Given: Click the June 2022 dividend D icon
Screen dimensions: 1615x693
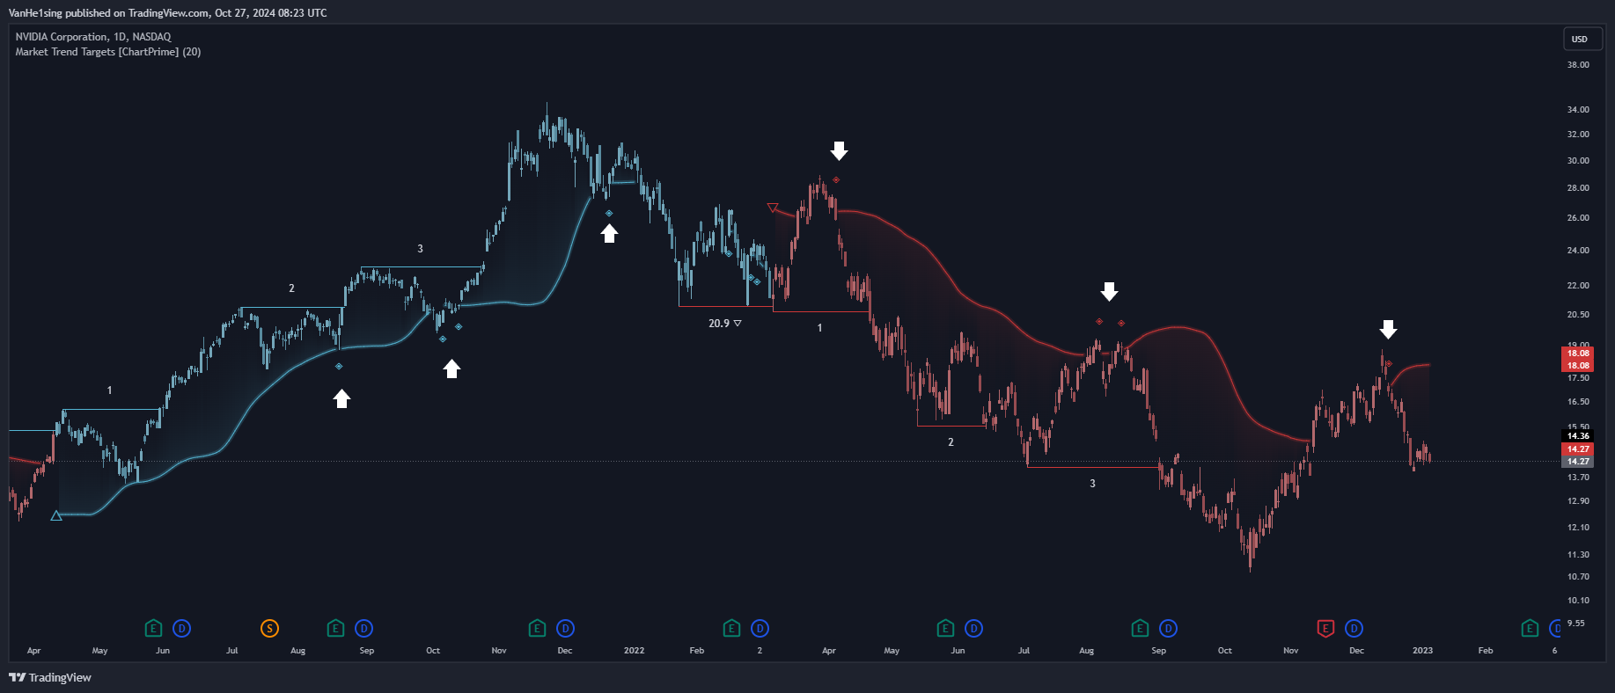Looking at the screenshot, I should click(x=973, y=628).
